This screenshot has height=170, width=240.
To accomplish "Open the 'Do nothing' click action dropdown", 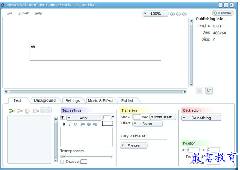I will [x=201, y=118].
